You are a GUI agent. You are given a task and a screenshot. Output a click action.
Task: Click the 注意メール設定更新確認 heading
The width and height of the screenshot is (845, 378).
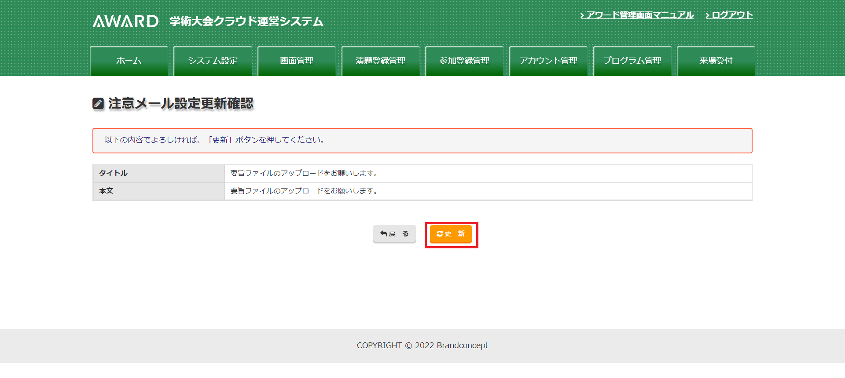(181, 104)
